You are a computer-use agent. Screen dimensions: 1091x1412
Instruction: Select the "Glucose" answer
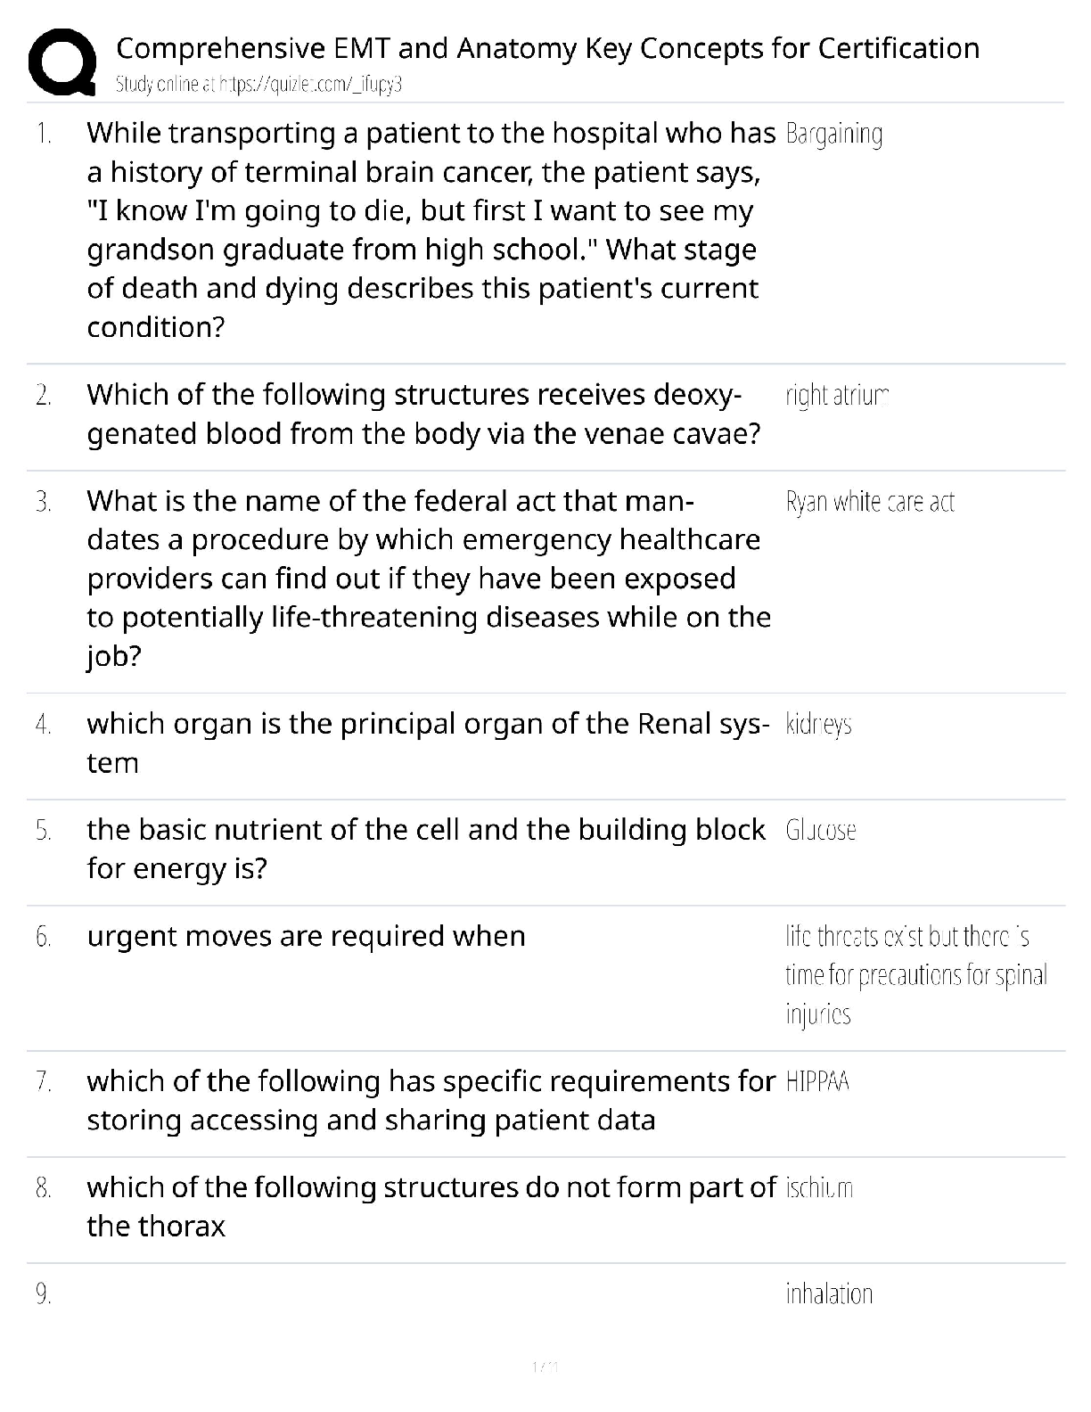pos(821,831)
